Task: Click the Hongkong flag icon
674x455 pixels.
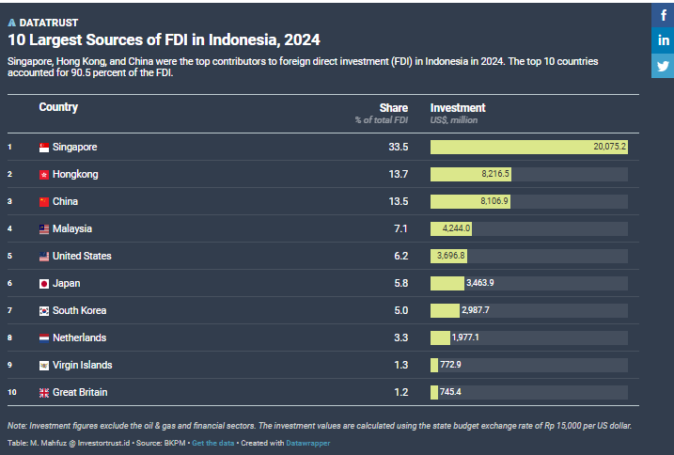Action: 43,175
